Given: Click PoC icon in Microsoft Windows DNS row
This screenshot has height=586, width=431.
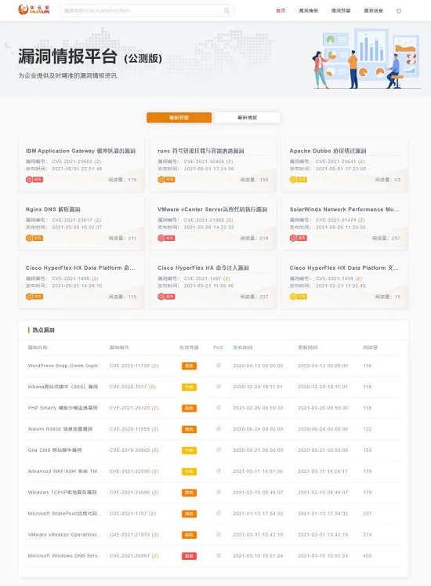Looking at the screenshot, I should pyautogui.click(x=219, y=555).
